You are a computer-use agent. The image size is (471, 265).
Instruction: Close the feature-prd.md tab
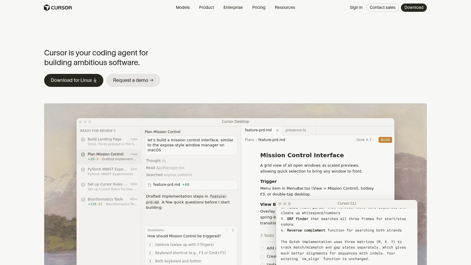(277, 130)
